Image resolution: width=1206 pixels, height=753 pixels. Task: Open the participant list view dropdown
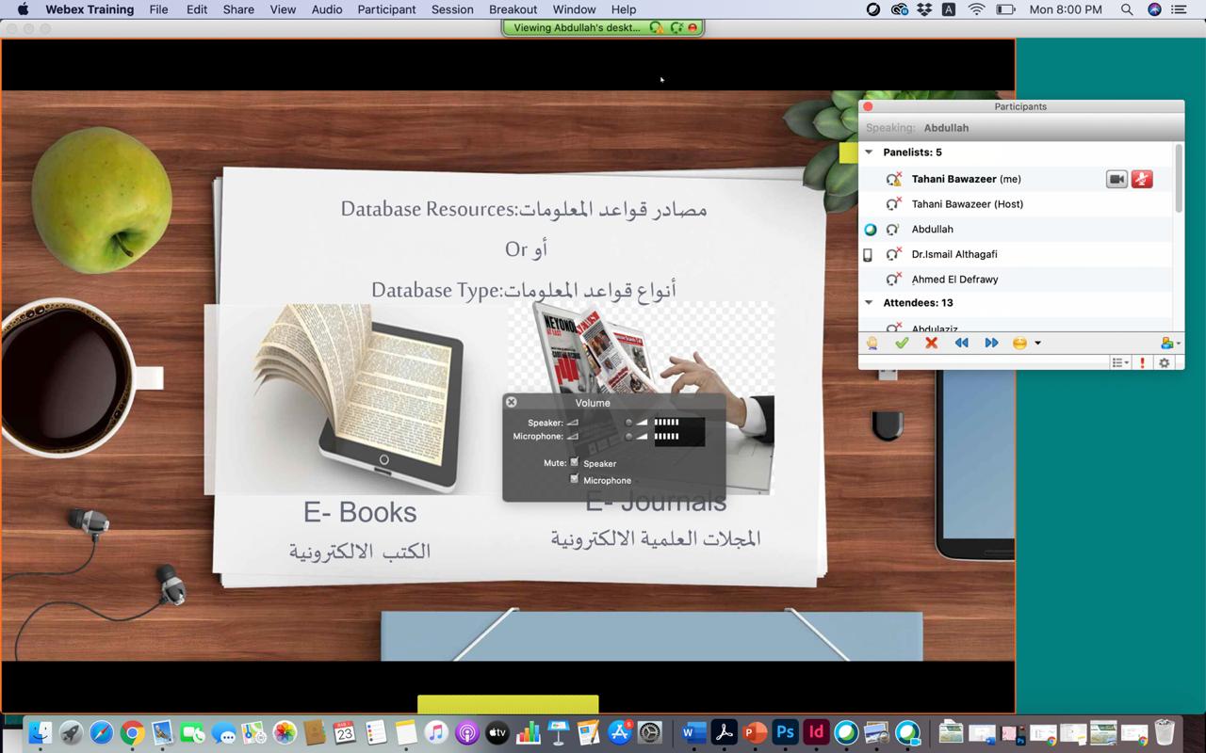click(x=1119, y=362)
